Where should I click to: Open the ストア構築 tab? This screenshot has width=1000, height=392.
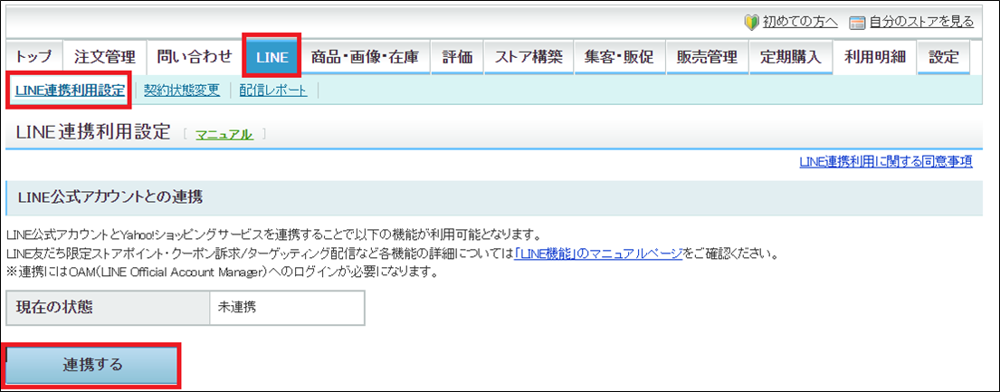tap(529, 57)
